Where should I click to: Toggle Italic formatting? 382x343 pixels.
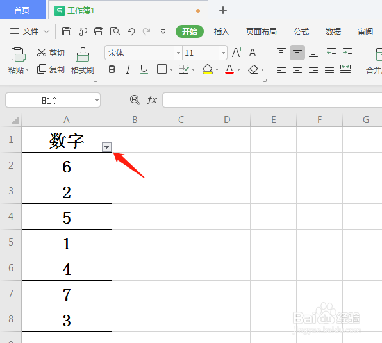128,69
